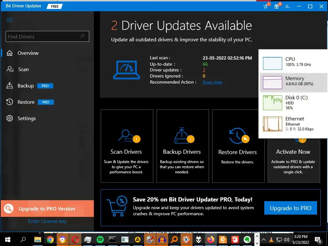This screenshot has height=246, width=328.
Task: Open Opera browser from the taskbar
Action: coord(75,240)
